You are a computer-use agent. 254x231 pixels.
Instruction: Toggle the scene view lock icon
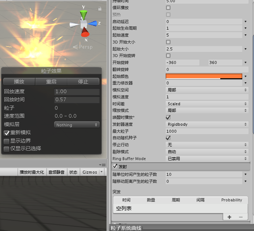click(x=100, y=8)
